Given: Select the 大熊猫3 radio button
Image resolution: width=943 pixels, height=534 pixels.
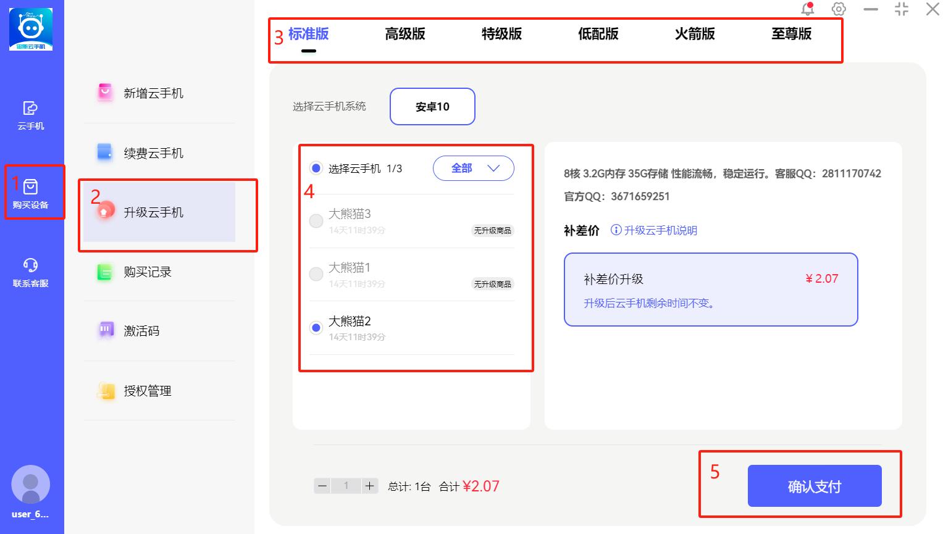Looking at the screenshot, I should (316, 221).
